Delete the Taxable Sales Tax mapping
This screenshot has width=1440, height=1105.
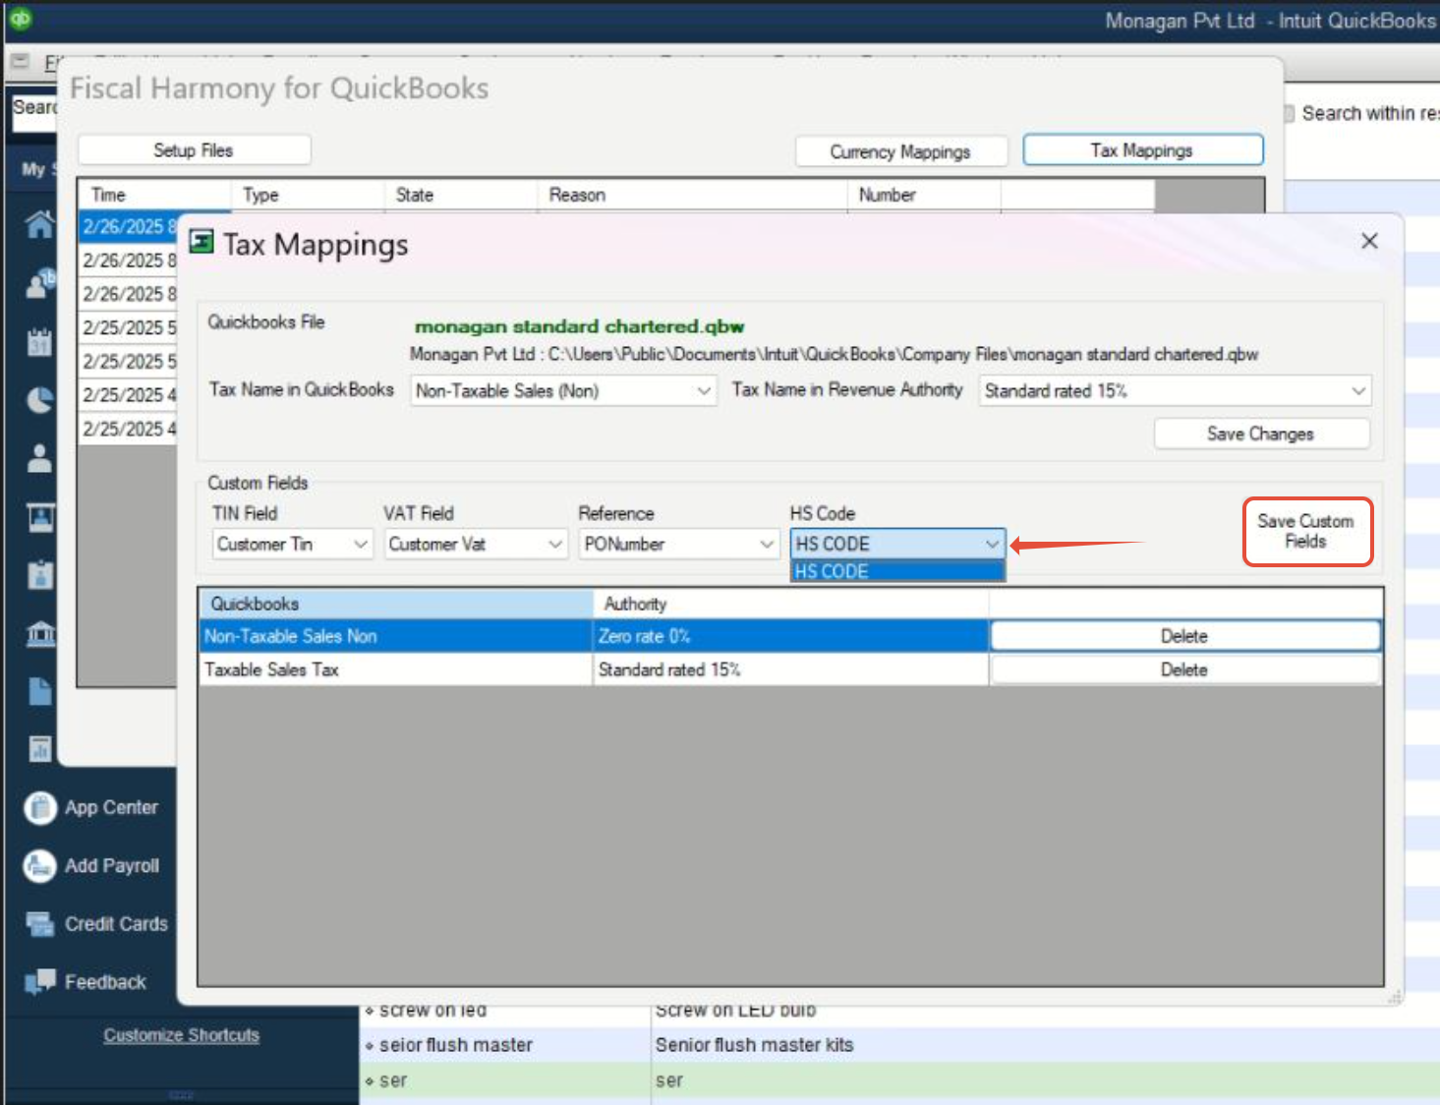(1184, 669)
